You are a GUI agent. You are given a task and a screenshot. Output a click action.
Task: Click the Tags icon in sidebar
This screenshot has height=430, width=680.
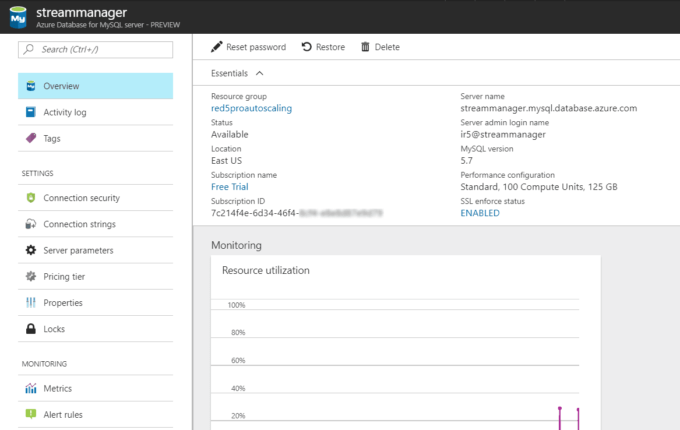coord(31,139)
